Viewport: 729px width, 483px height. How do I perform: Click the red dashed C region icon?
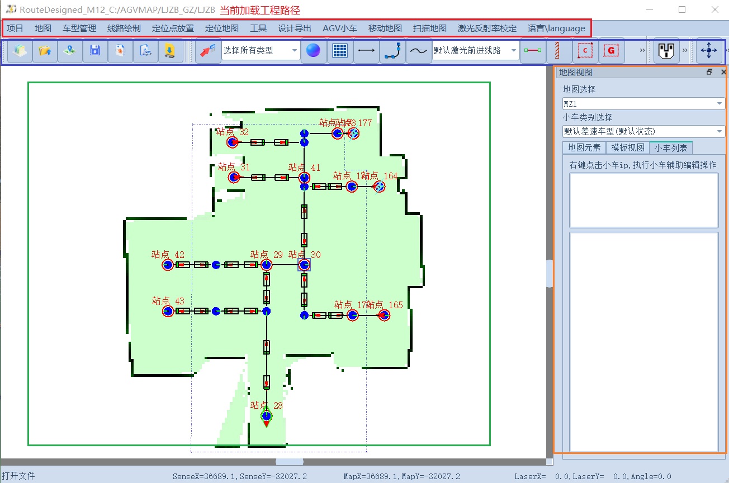(x=585, y=51)
